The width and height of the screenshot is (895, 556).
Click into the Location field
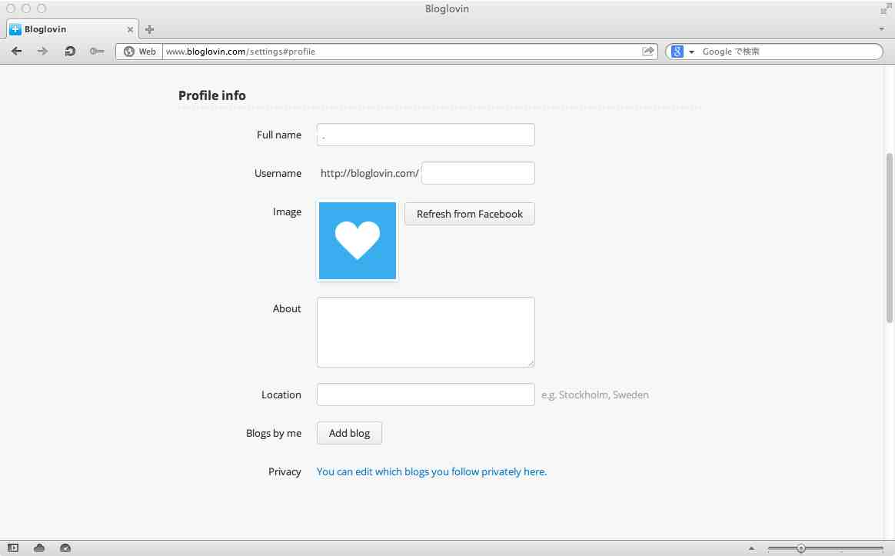[425, 395]
